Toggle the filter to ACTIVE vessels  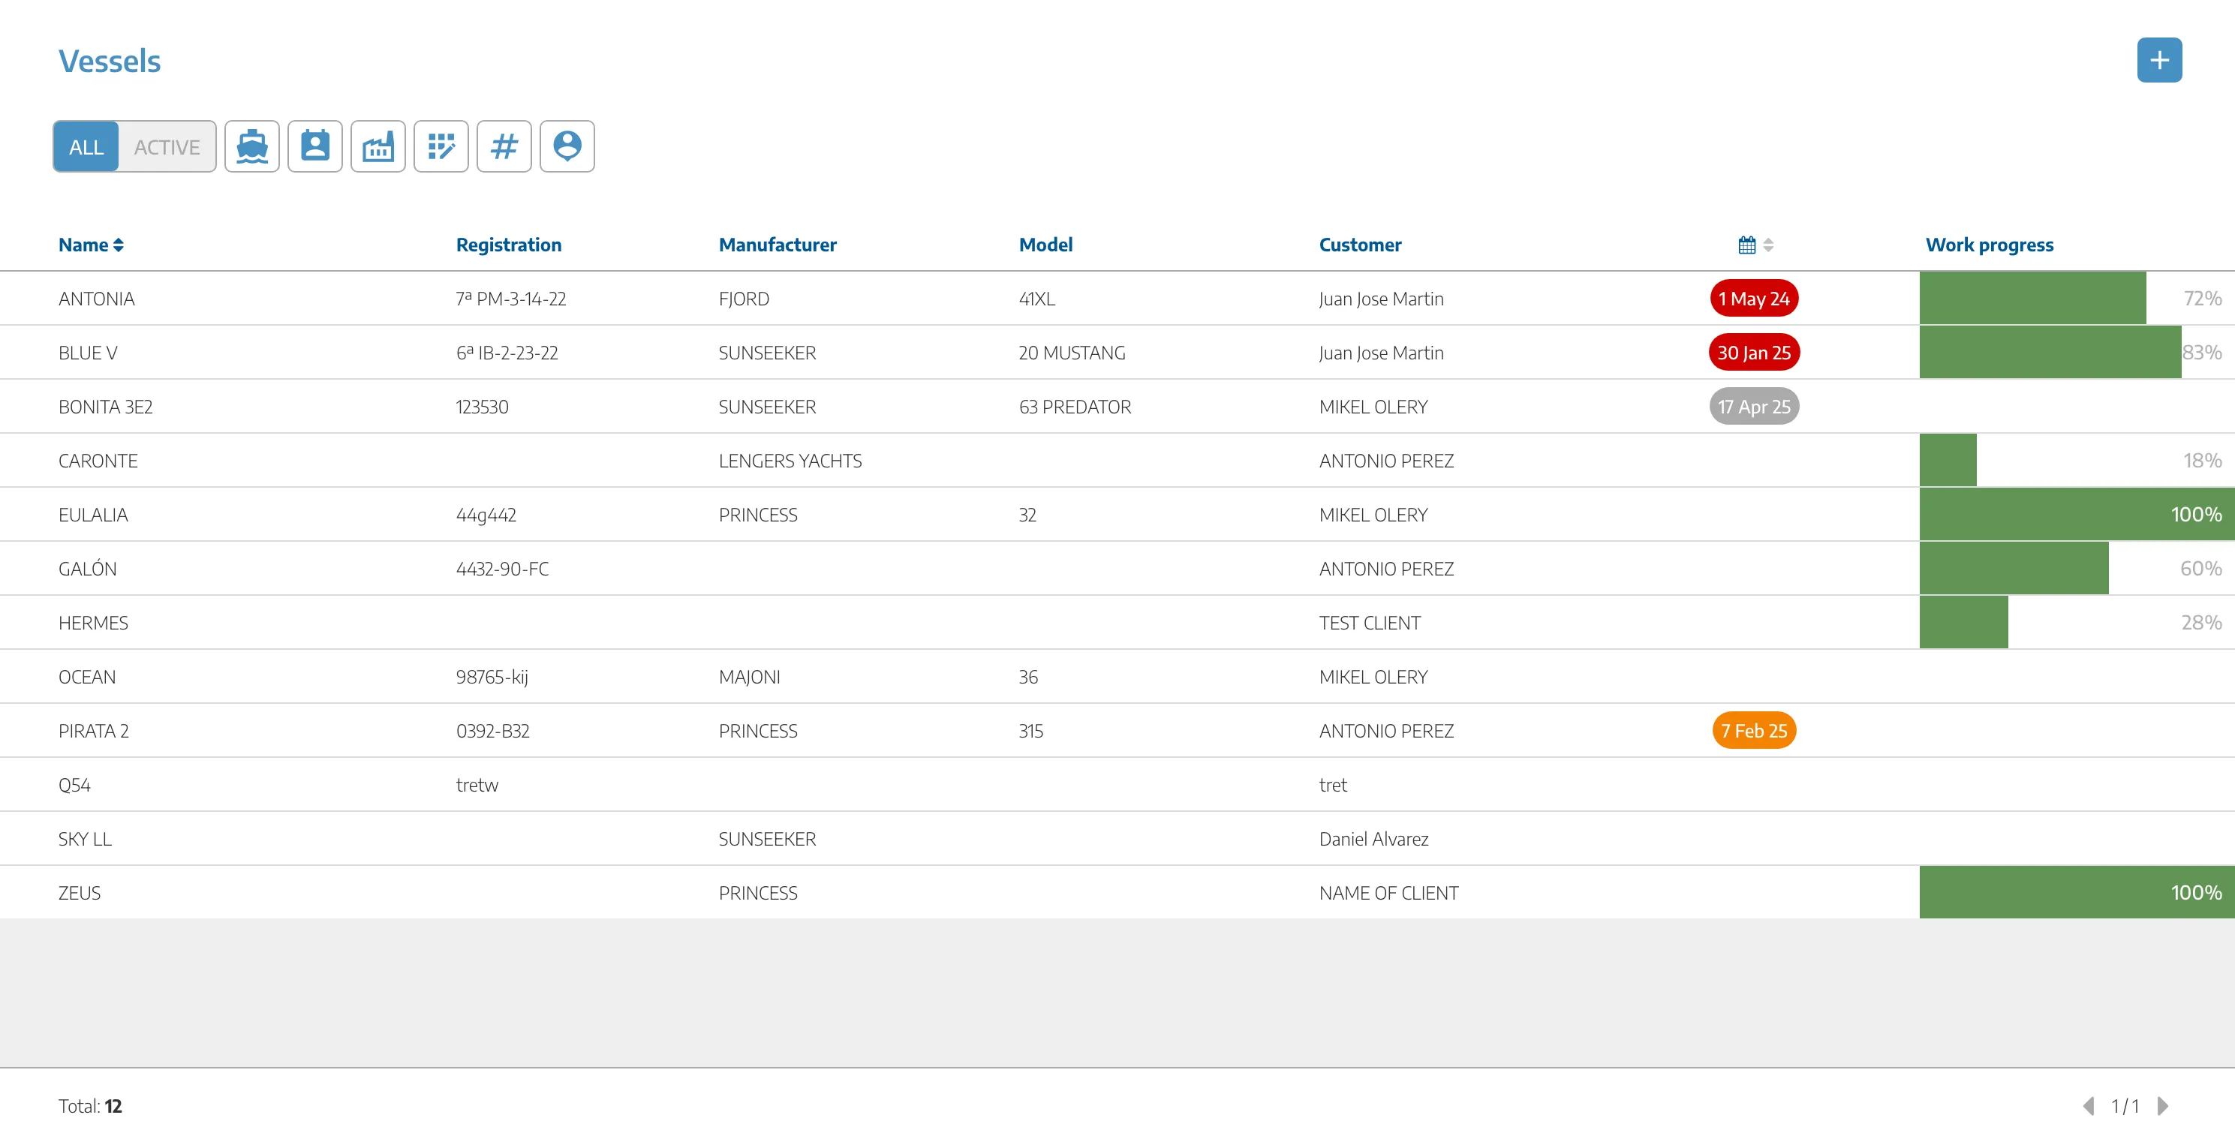(167, 147)
